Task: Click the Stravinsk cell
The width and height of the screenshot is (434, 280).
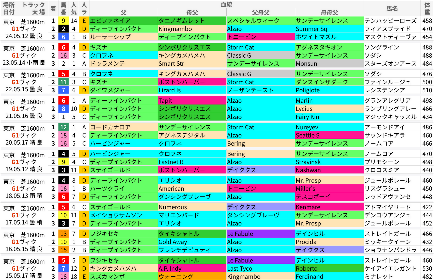Action: (x=329, y=162)
